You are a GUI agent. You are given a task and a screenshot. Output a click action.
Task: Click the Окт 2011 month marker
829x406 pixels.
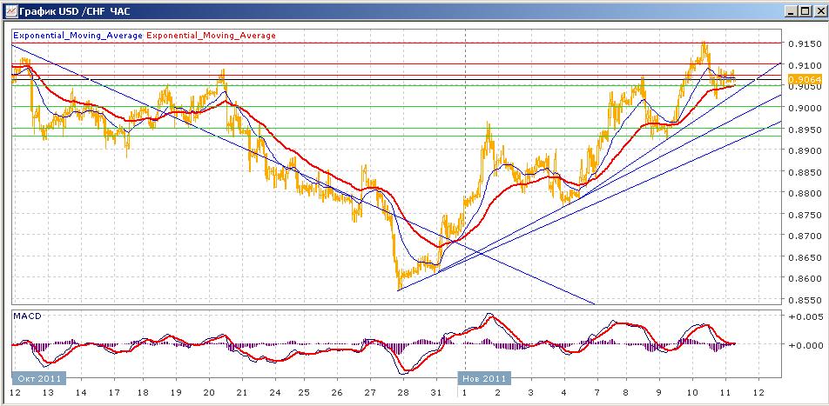[x=39, y=378]
